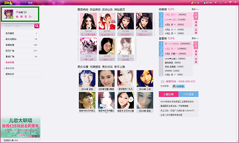Open settings gear icon in profile box
The height and width of the screenshot is (143, 239).
[x=22, y=16]
